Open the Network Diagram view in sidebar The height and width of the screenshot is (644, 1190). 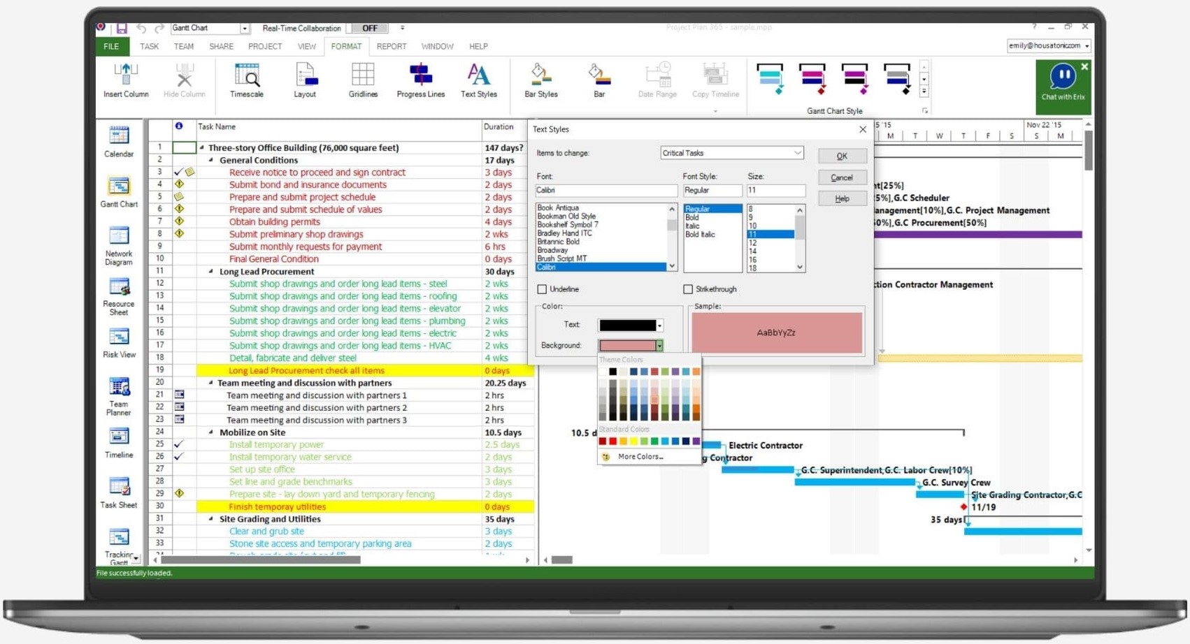click(x=119, y=246)
